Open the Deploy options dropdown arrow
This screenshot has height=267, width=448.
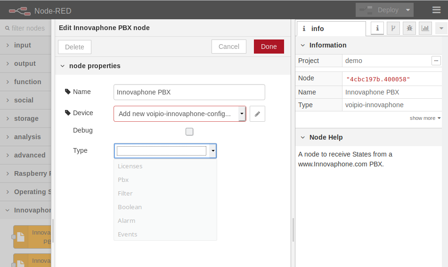tap(408, 10)
